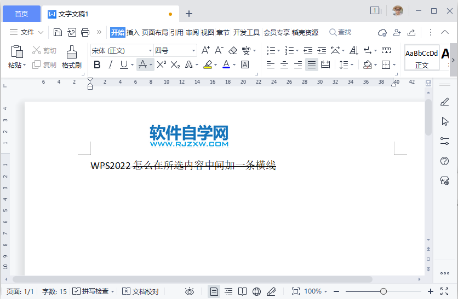
Task: Click the Sort icon
Action: [x=354, y=50]
